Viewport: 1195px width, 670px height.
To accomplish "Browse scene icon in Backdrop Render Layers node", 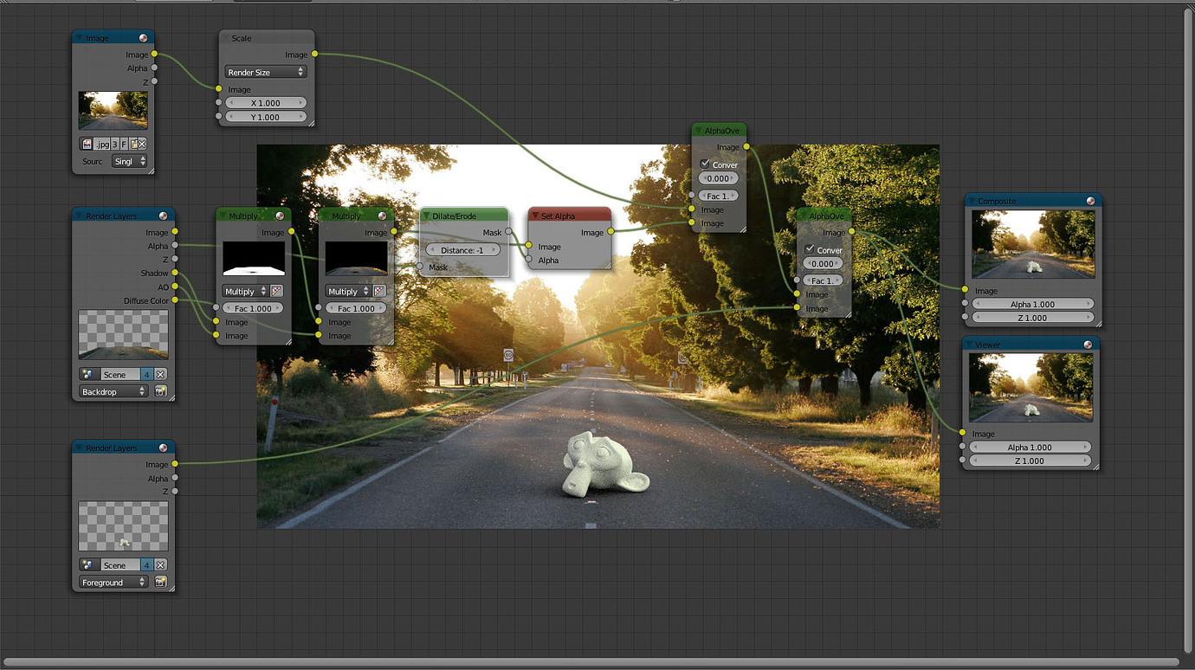I will pos(87,375).
